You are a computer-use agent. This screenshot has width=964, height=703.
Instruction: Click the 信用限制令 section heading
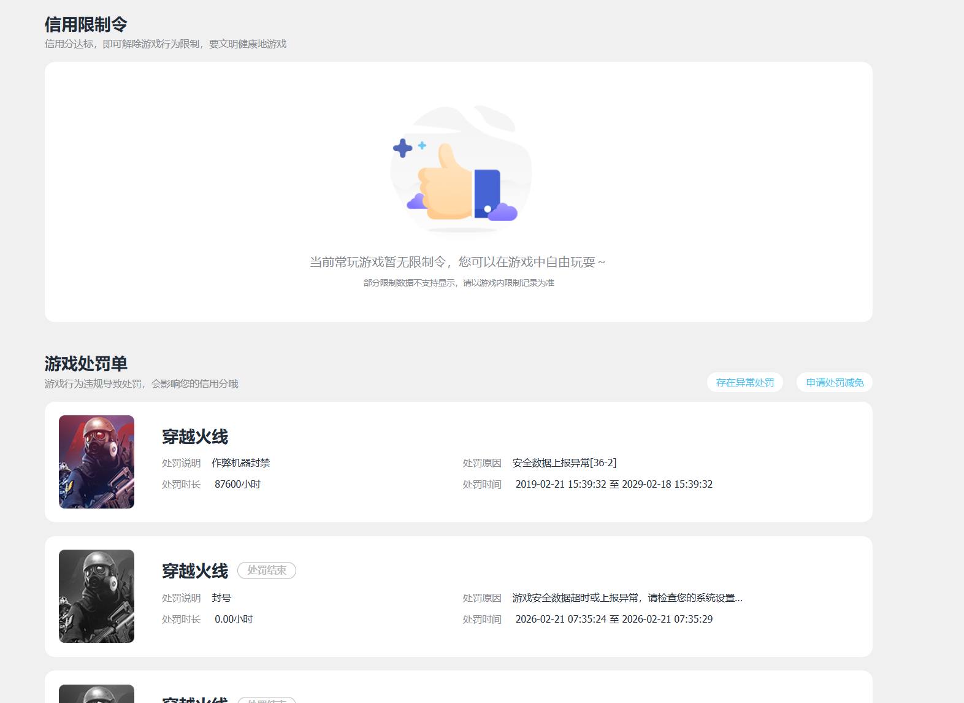[86, 25]
